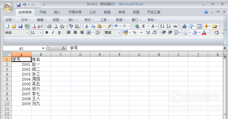This screenshot has width=228, height=119.
Task: Toggle underline formatting
Action: coord(59,32)
